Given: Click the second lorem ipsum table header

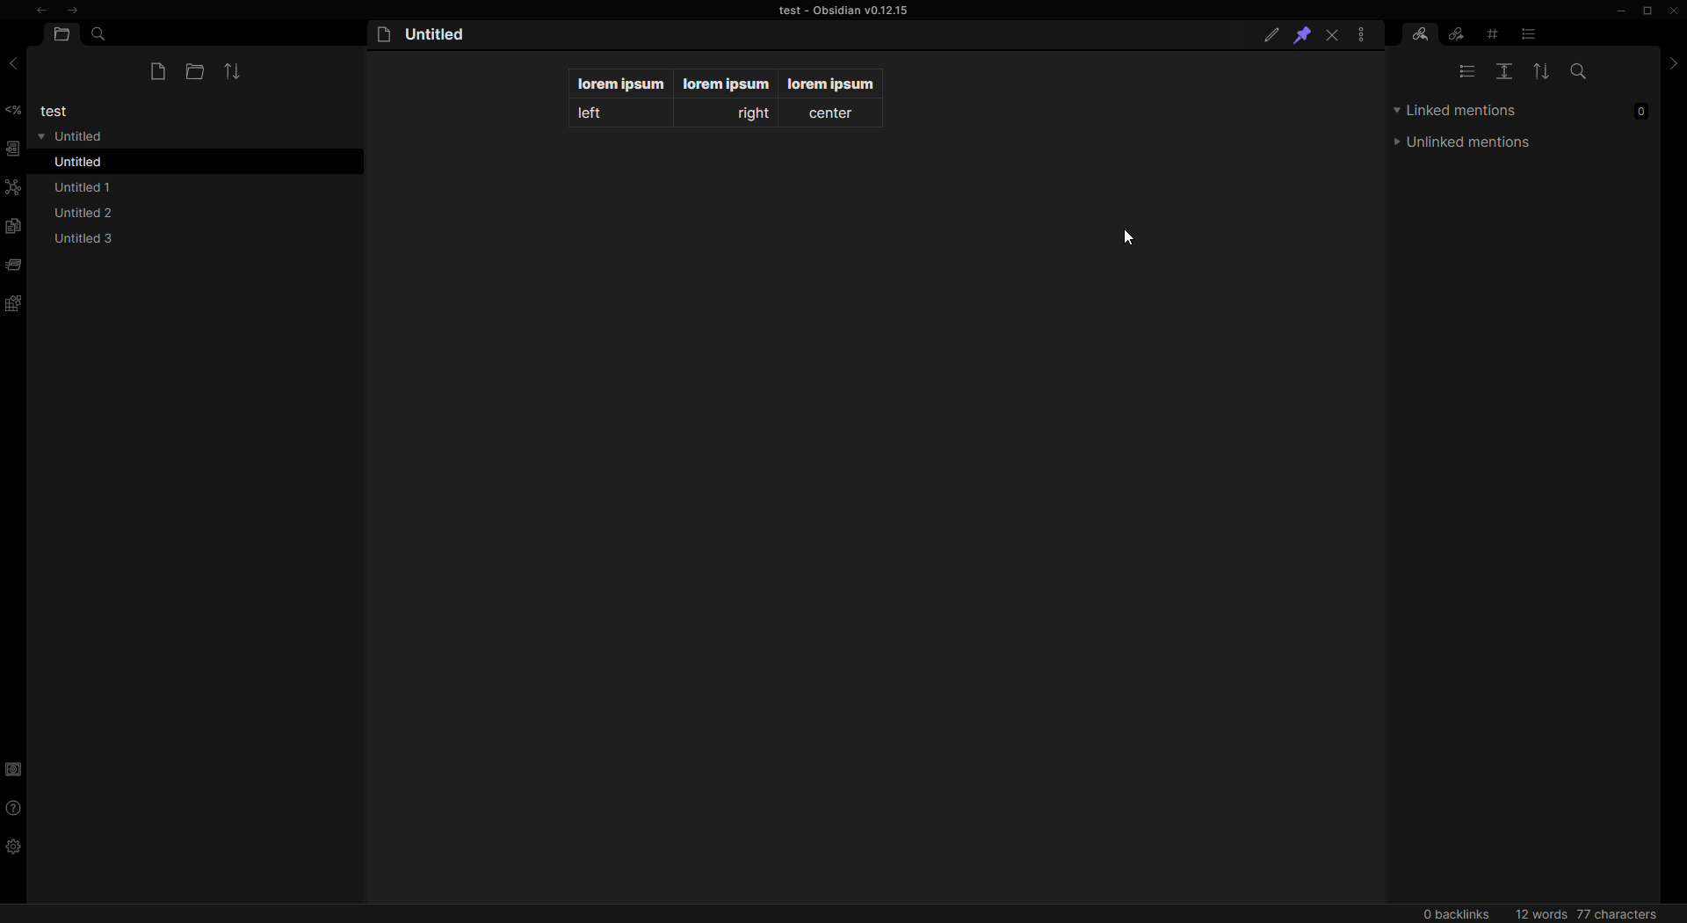Looking at the screenshot, I should [x=726, y=84].
